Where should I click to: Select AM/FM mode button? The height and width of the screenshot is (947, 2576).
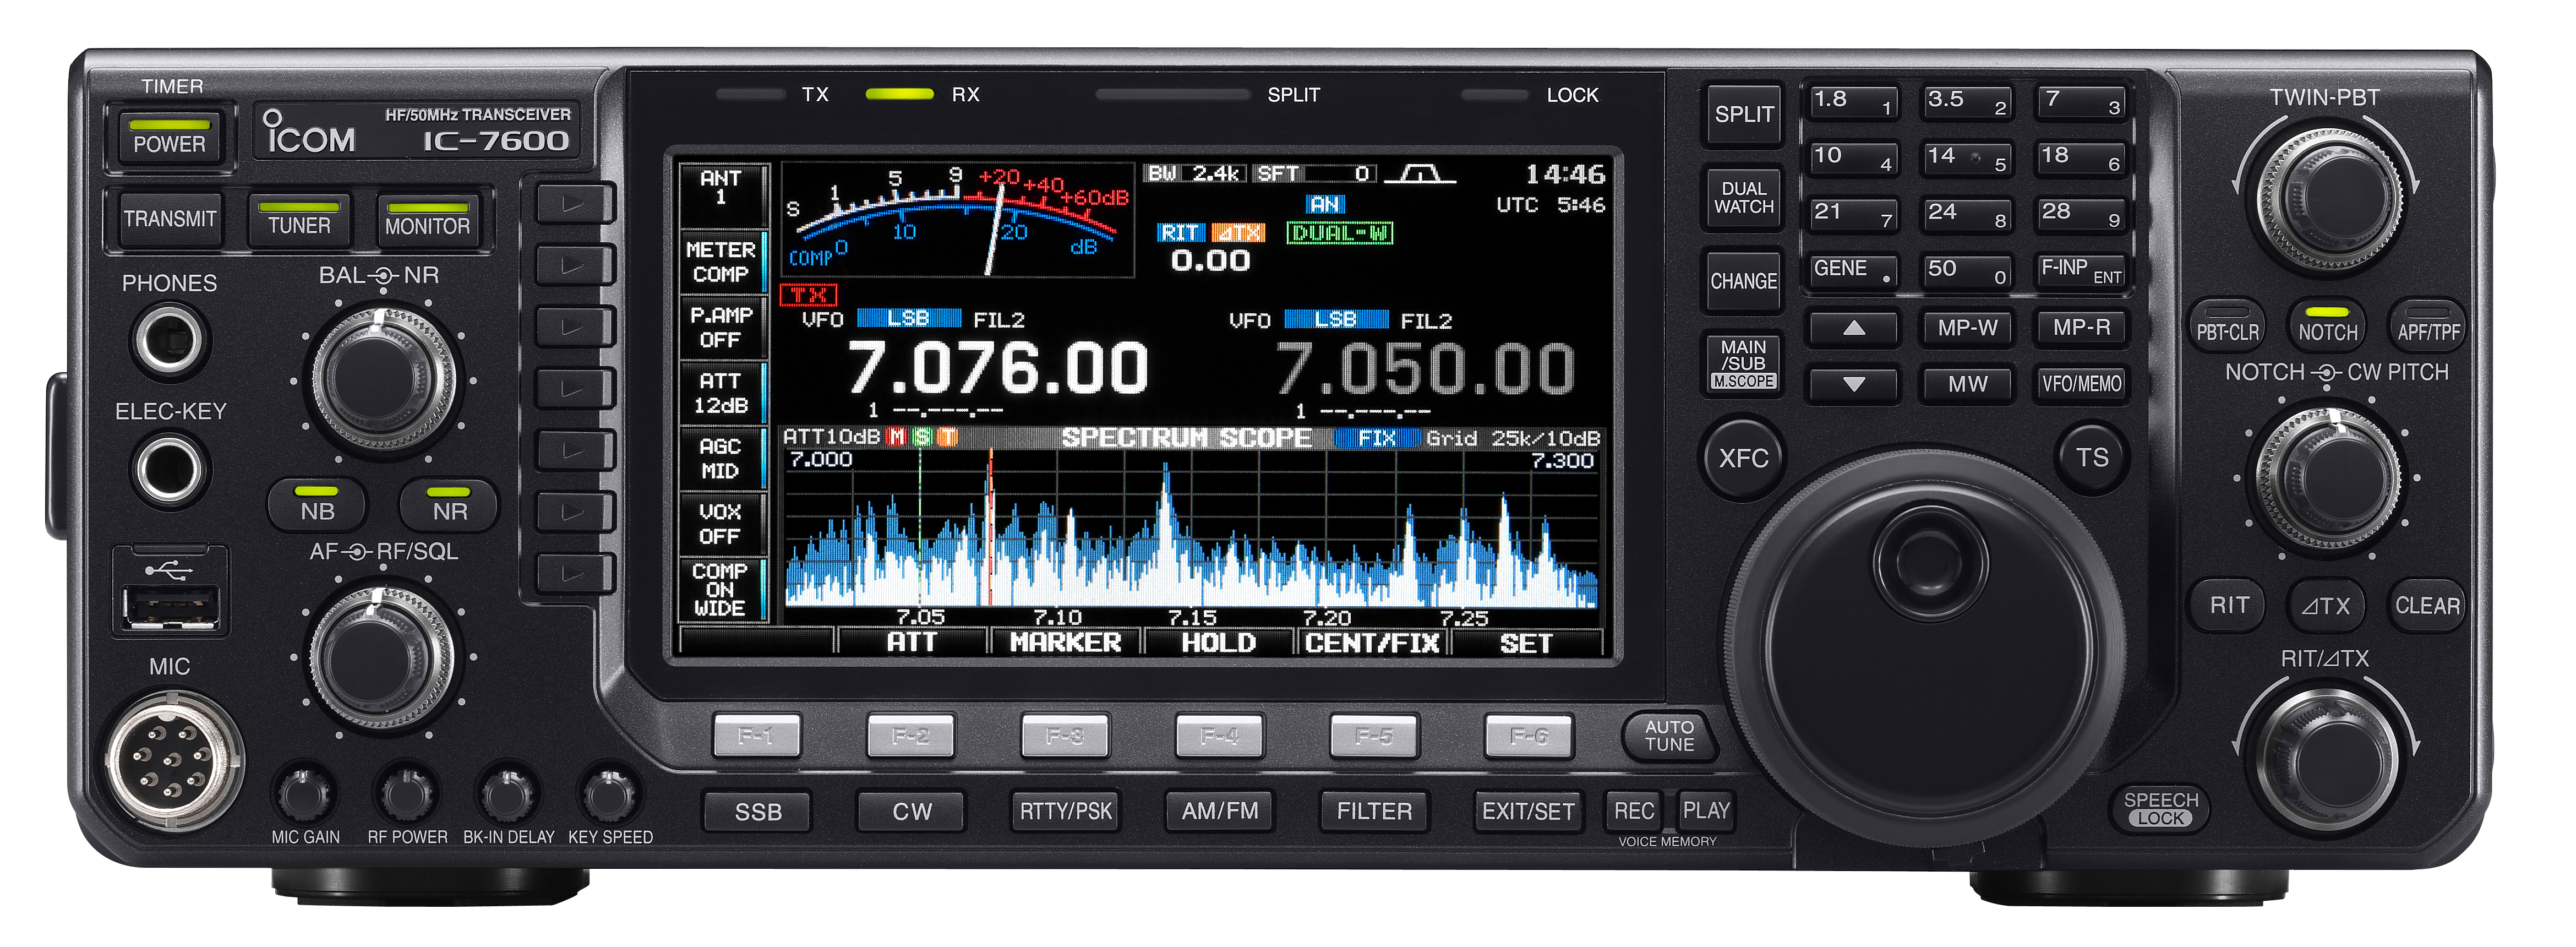tap(1220, 812)
